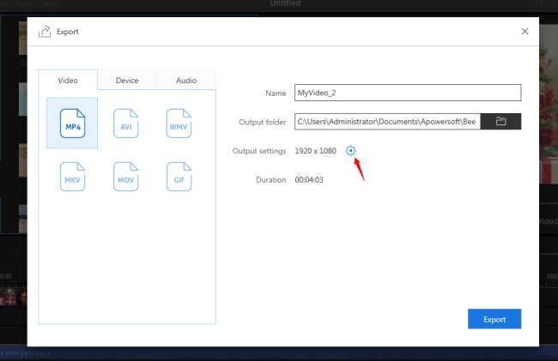Image resolution: width=558 pixels, height=361 pixels.
Task: Click the Export share icon in title
Action: click(45, 32)
